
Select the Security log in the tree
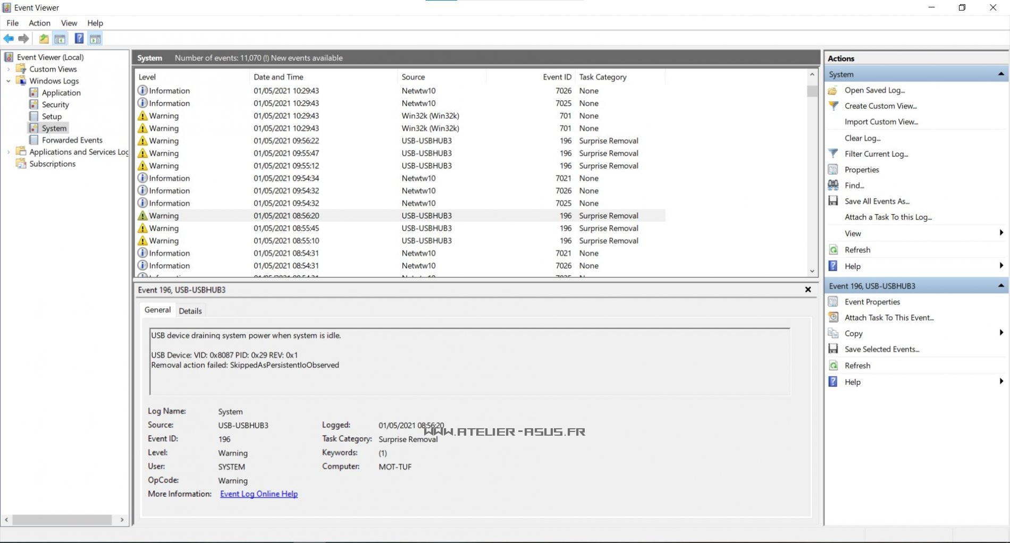(x=55, y=105)
